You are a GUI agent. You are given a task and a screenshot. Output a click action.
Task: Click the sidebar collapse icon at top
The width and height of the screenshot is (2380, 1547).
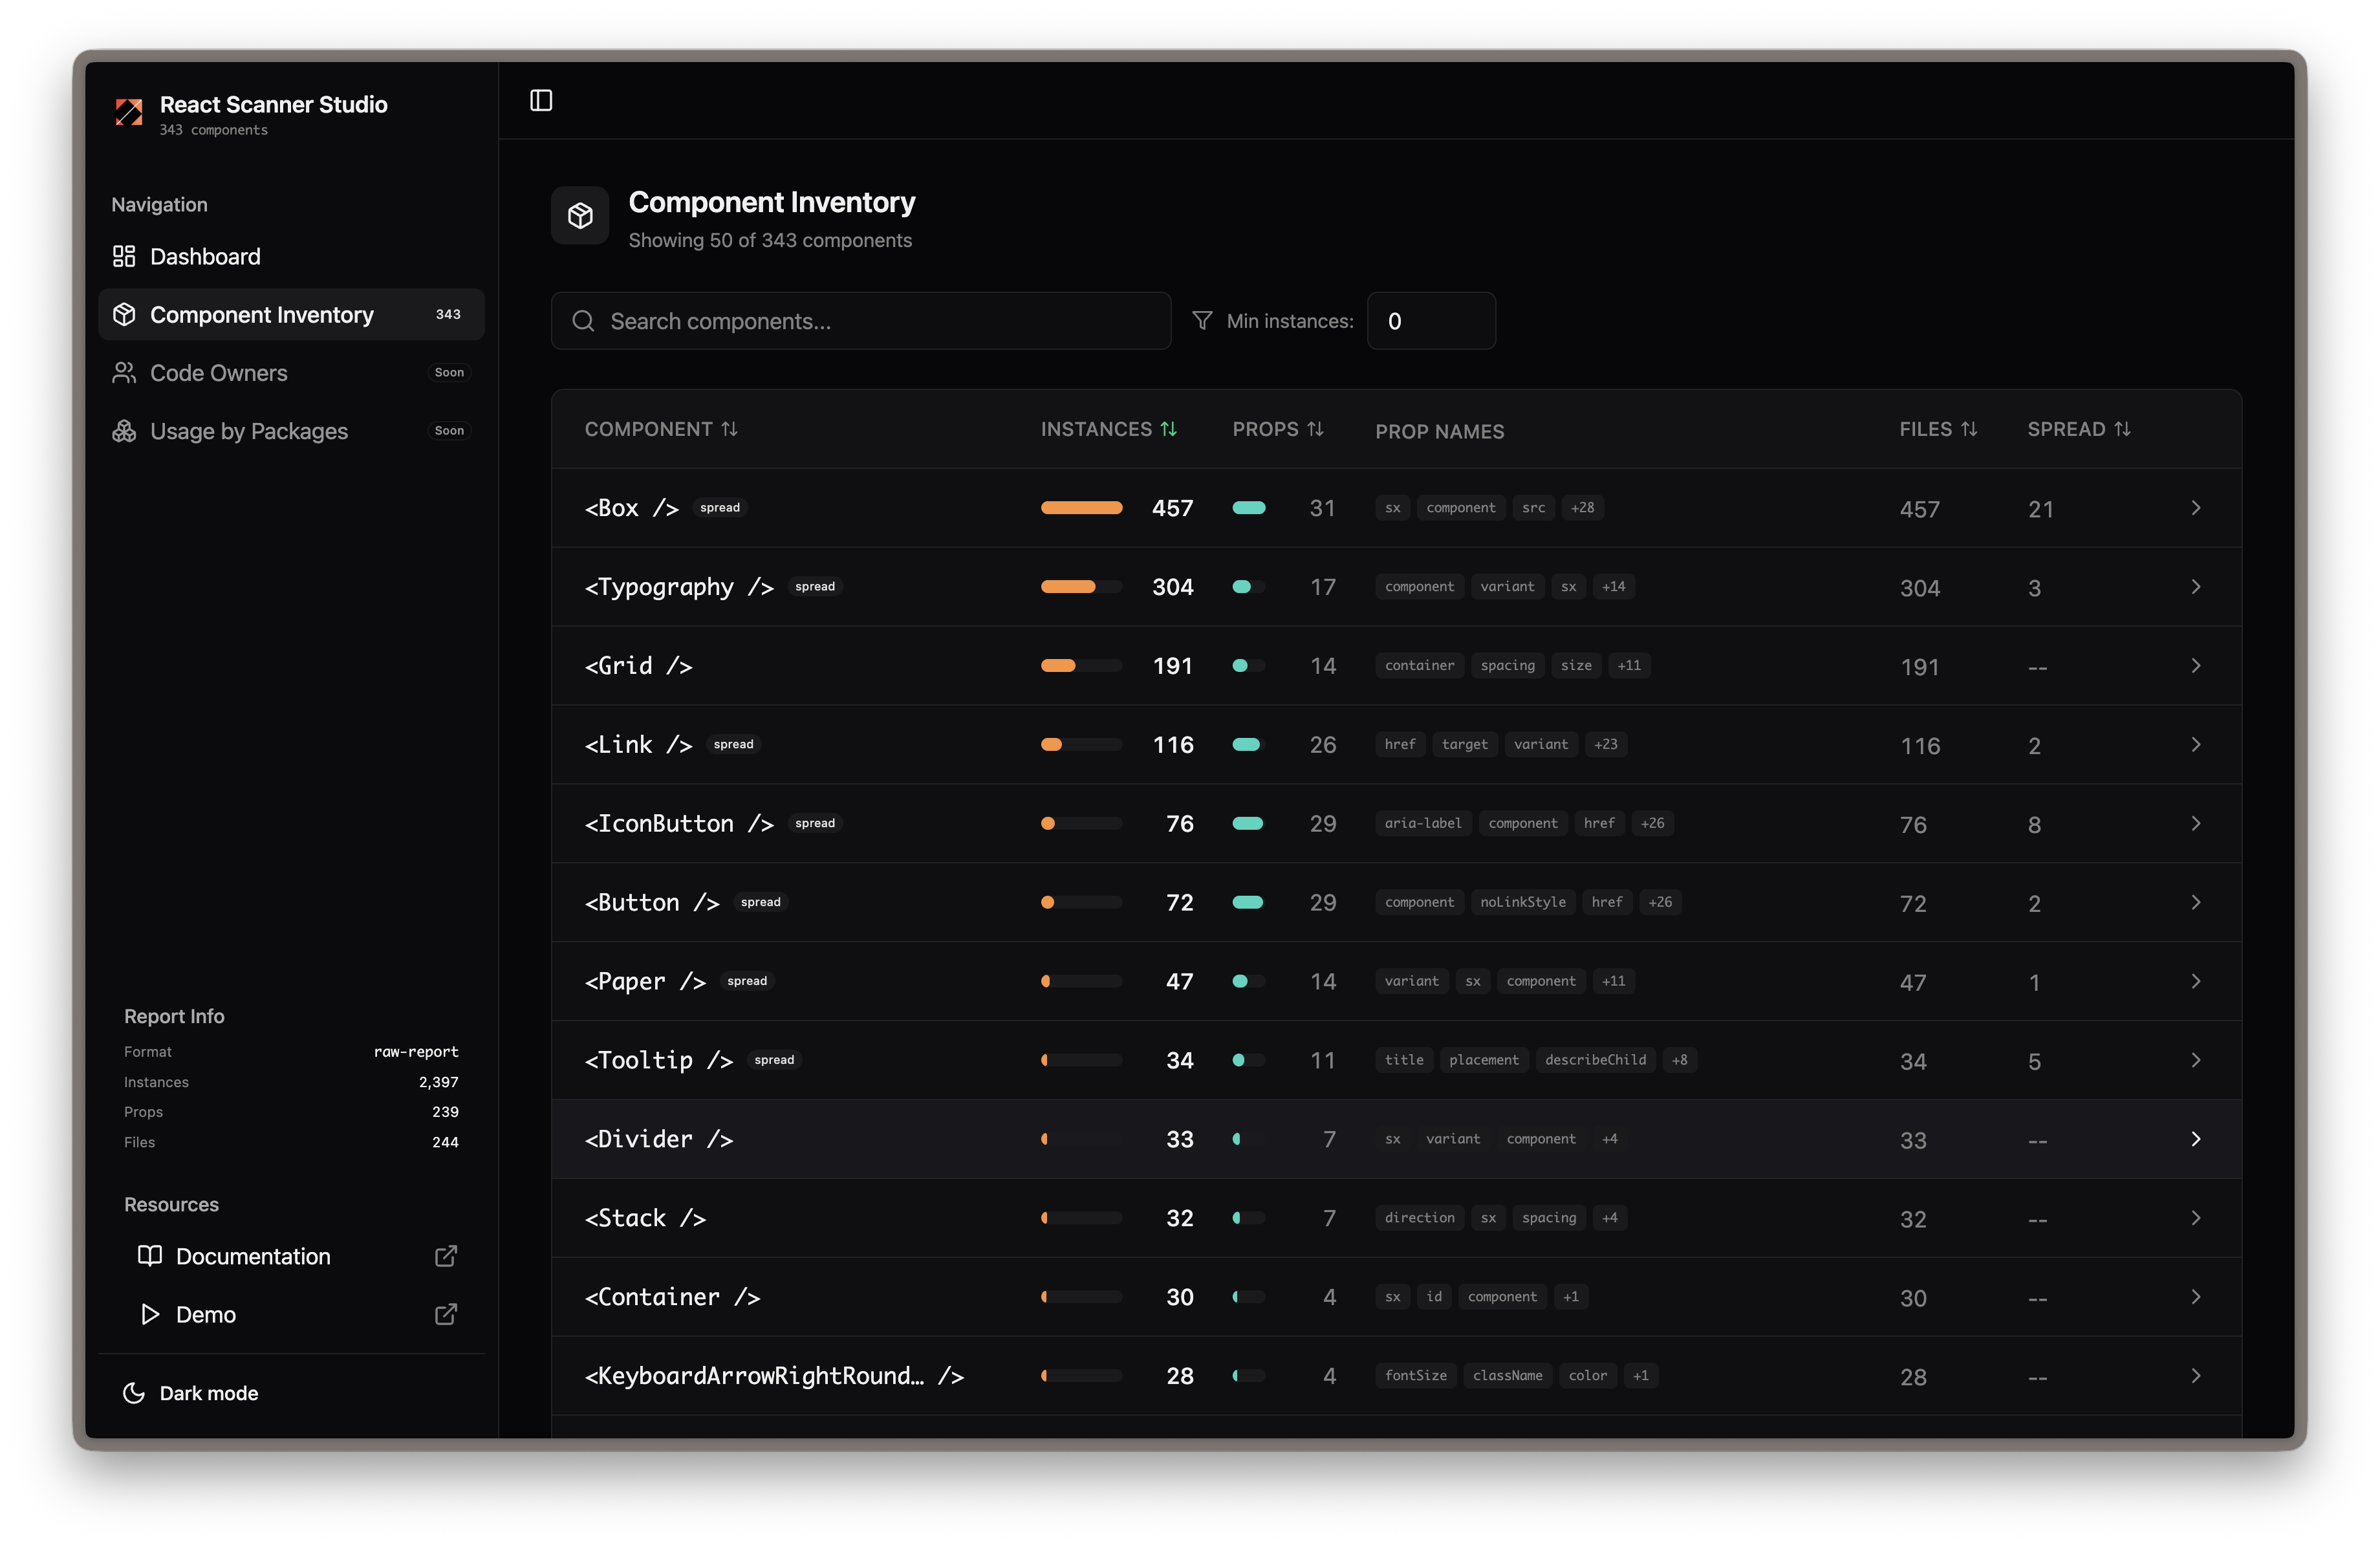540,100
